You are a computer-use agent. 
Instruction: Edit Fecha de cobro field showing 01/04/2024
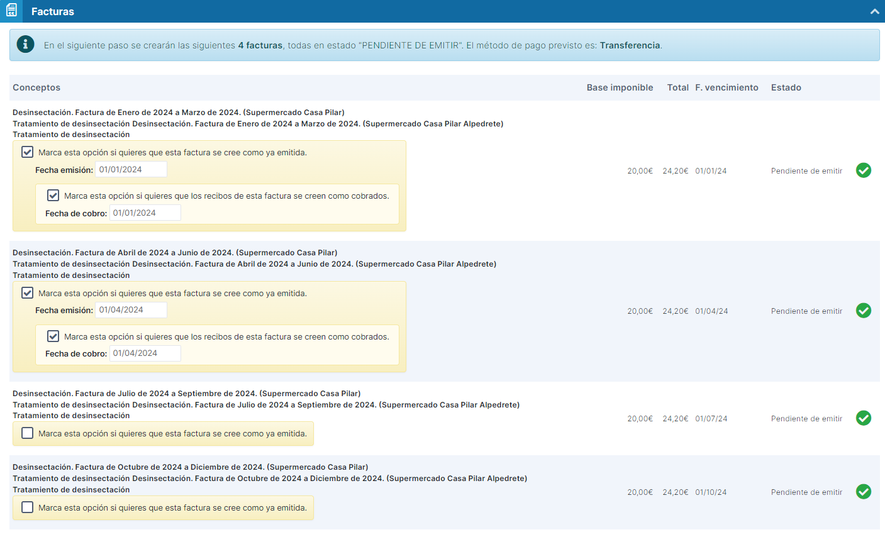[145, 353]
